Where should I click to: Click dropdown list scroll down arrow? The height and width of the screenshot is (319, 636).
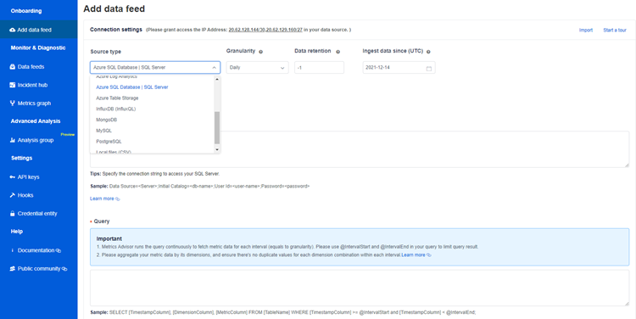(217, 150)
